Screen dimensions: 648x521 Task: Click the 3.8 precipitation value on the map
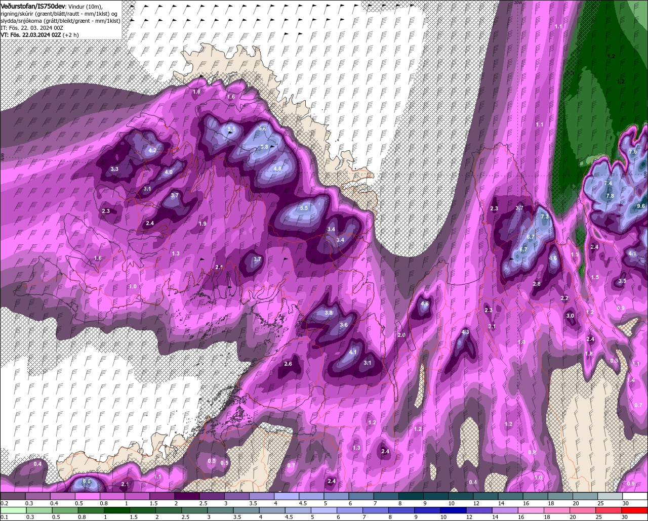pos(329,313)
